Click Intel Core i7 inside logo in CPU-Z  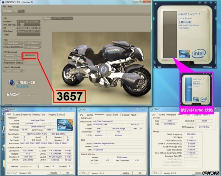pyautogui.click(x=65, y=125)
